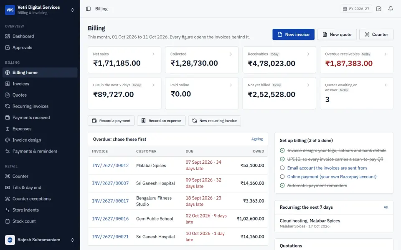Open the Receivables card chevron
Screen dimensions: 401x250
[x=308, y=54]
